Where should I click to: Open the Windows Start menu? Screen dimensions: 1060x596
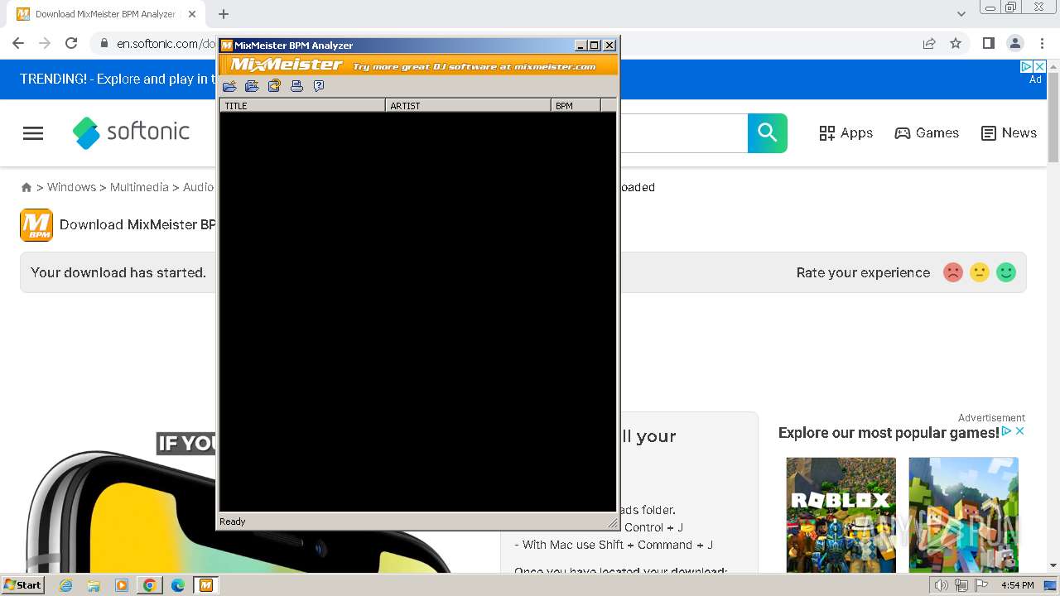[22, 585]
